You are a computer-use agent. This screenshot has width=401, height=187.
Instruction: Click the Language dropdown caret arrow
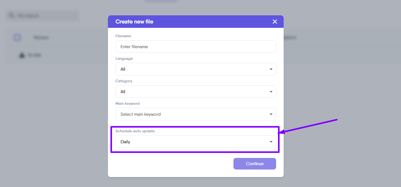pyautogui.click(x=271, y=69)
